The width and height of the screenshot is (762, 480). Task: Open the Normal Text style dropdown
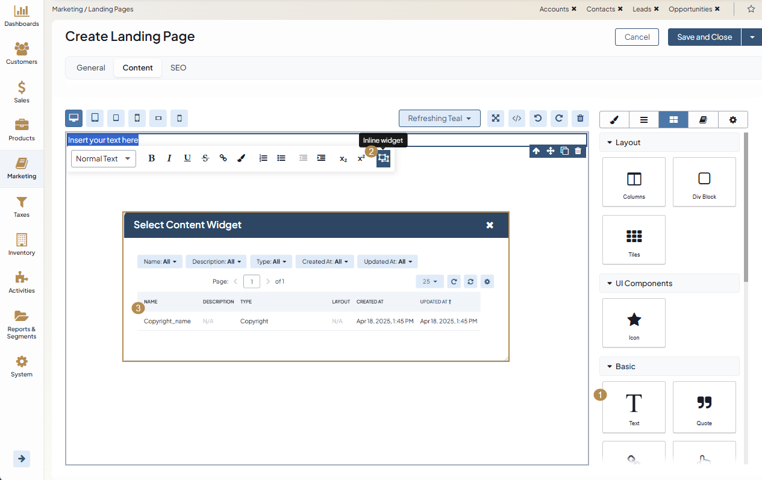(103, 159)
